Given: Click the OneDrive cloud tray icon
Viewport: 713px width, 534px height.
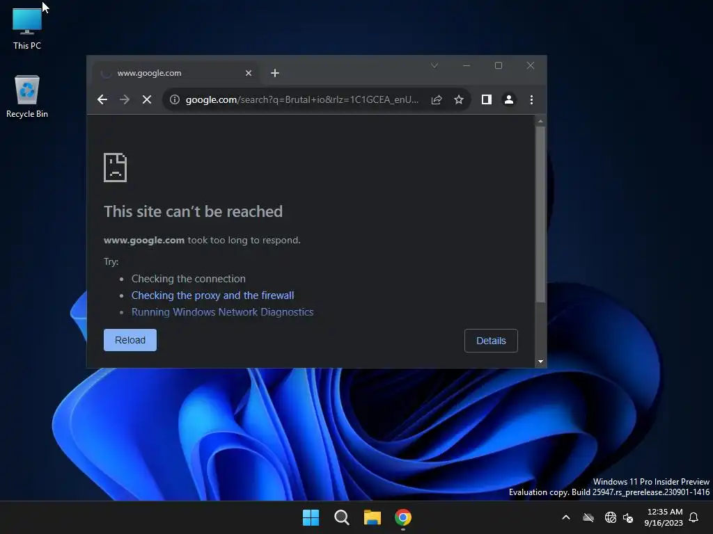Looking at the screenshot, I should (588, 517).
